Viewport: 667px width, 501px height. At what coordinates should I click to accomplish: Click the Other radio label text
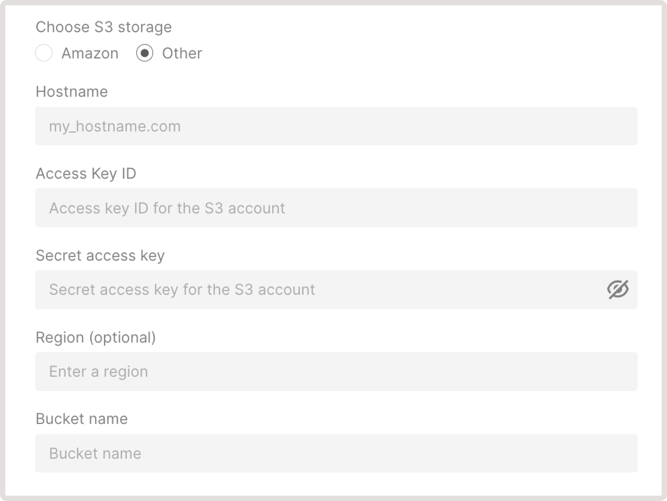[x=181, y=52]
